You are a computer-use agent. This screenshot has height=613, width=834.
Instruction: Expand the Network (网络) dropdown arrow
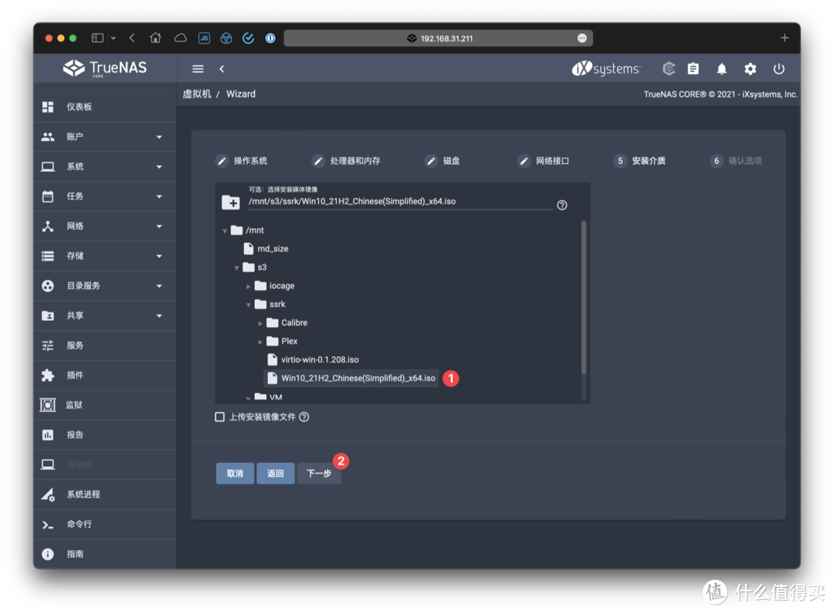coord(159,226)
